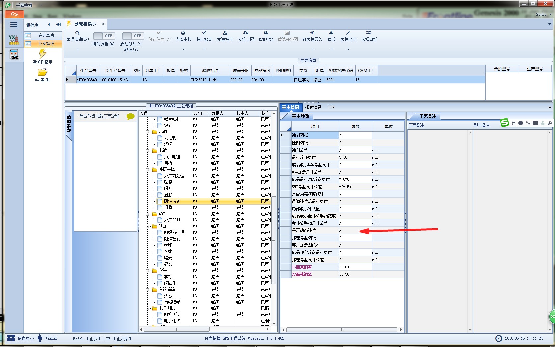Screen dimensions: 555x347
Task: Switch to the BOM tab
Action: pyautogui.click(x=331, y=107)
